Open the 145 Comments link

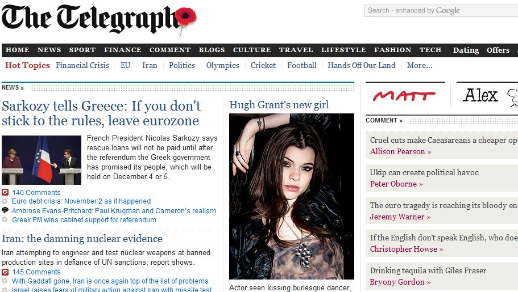click(36, 272)
